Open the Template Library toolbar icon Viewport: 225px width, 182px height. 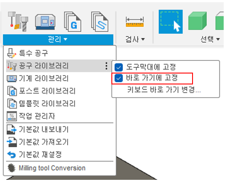[100, 22]
